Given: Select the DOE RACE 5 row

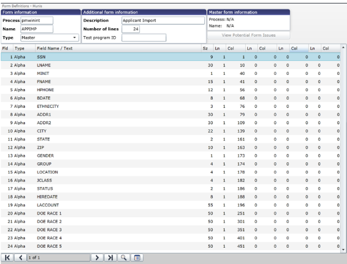Looking at the screenshot, I should [x=171, y=246].
